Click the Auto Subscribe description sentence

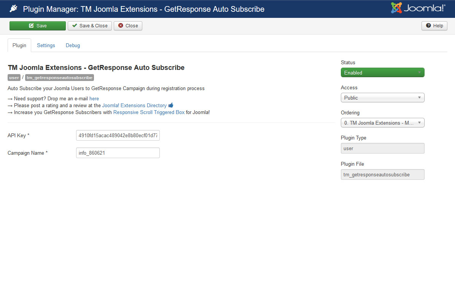pos(106,88)
